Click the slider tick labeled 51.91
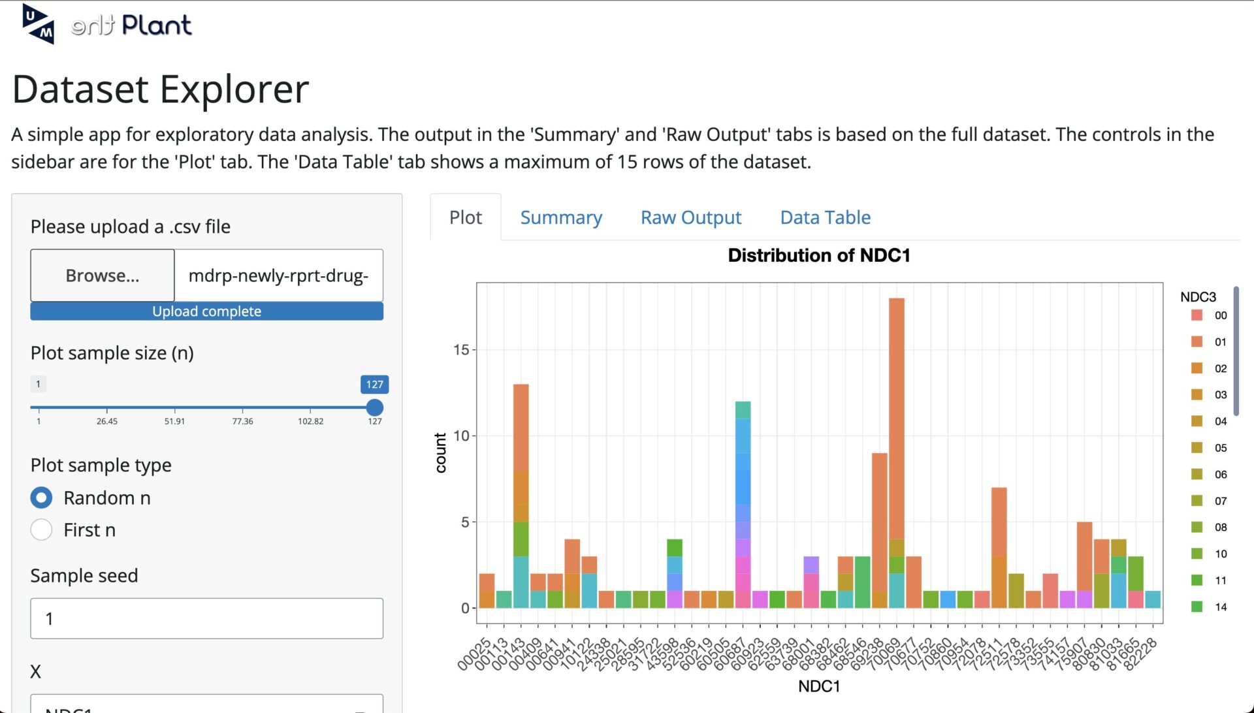 (x=174, y=421)
